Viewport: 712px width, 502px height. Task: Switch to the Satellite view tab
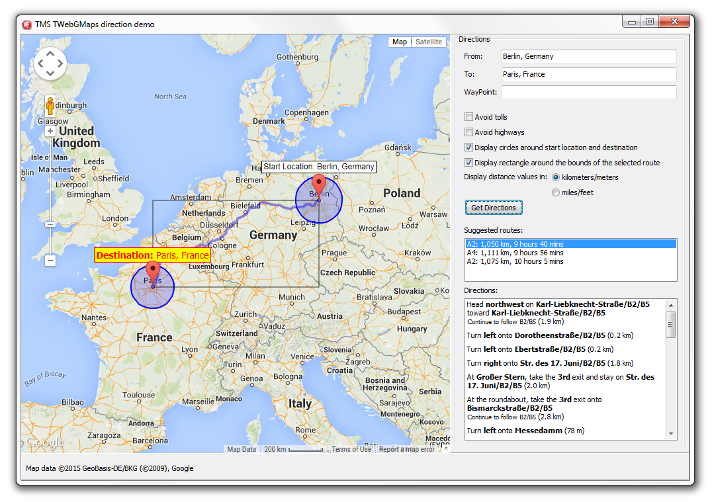(428, 42)
